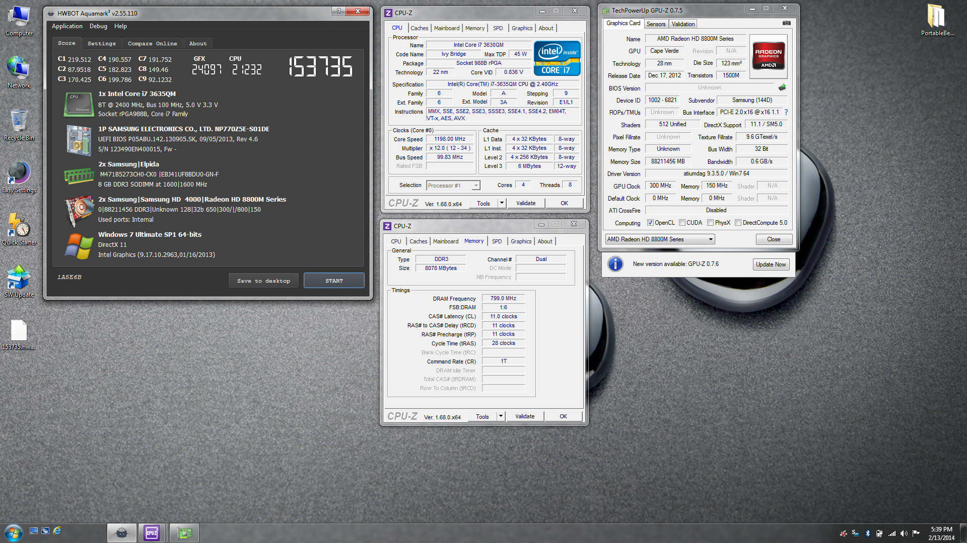The image size is (967, 543).
Task: Click the Radeon Graphics logo in GPU-Z
Action: click(x=768, y=56)
